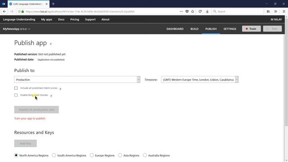Open help icon beside Publish app title
Viewport: 288px width, 162px height.
coord(51,44)
